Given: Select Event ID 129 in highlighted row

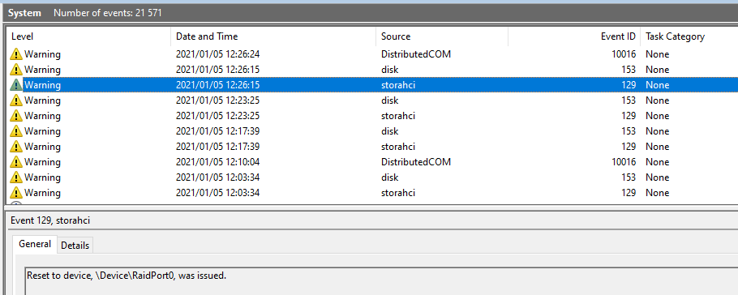Looking at the screenshot, I should (628, 85).
